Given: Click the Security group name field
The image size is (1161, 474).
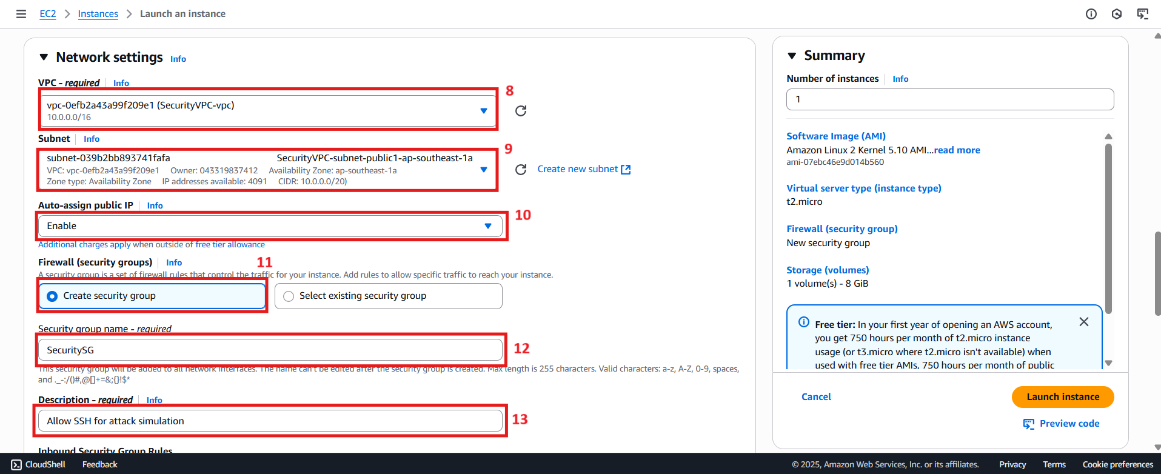Looking at the screenshot, I should [x=270, y=350].
